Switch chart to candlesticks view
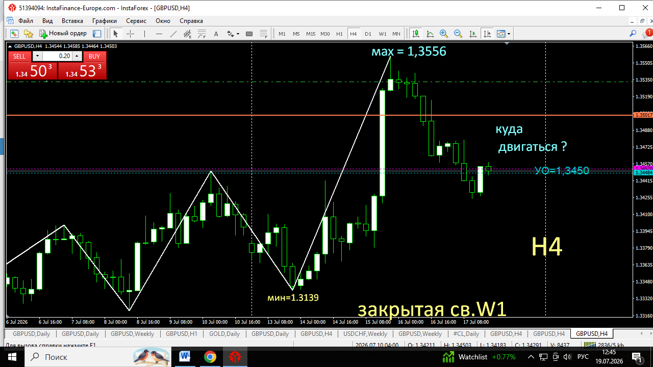The image size is (653, 367). pyautogui.click(x=416, y=34)
